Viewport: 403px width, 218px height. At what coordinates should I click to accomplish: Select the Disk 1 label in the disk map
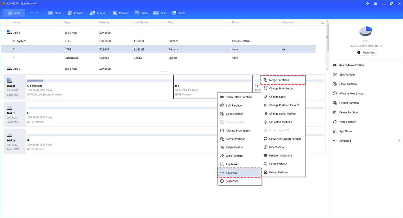coord(15,114)
